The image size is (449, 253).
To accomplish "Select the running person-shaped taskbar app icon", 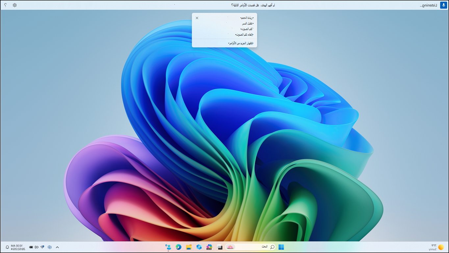I will (168, 247).
